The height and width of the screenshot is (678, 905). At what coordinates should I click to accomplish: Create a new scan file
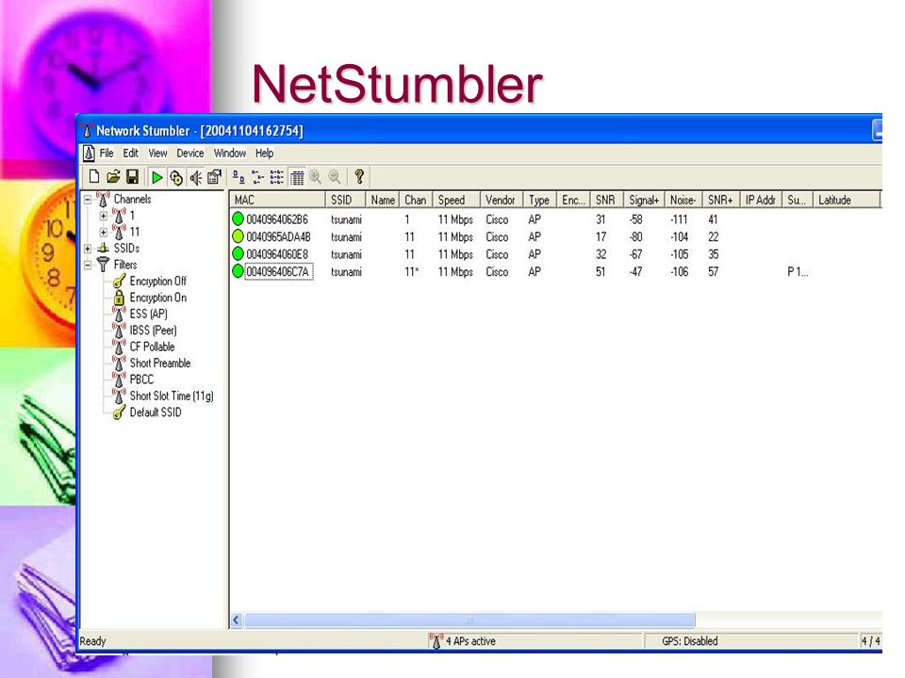pos(94,177)
